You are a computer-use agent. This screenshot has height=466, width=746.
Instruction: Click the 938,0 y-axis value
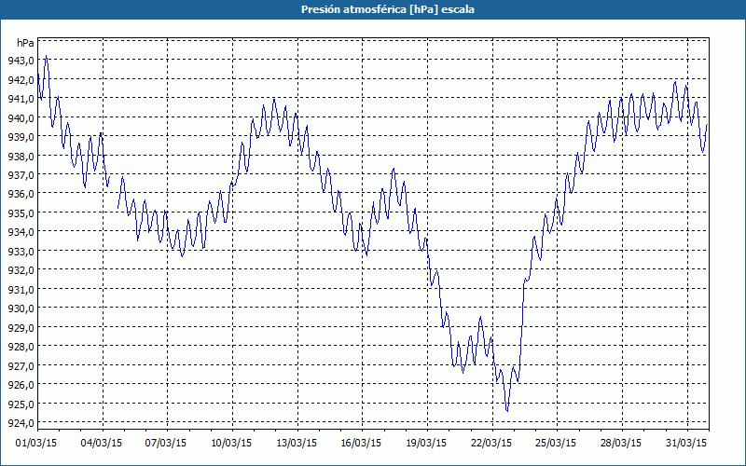pos(21,156)
